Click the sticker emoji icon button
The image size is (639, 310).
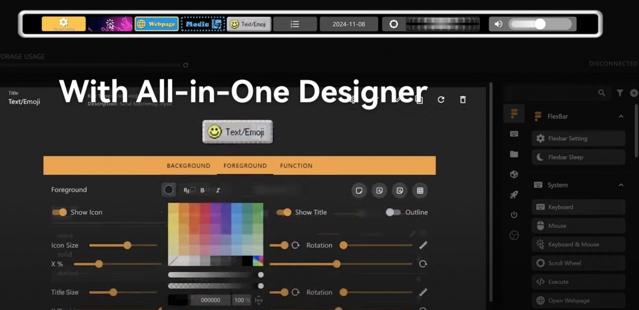400,190
